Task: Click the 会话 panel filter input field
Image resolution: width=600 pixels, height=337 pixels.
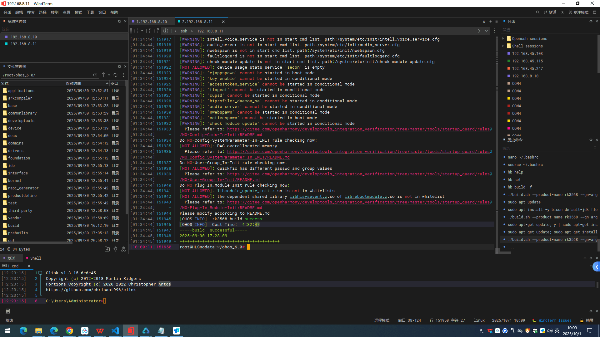Action: 549,30
